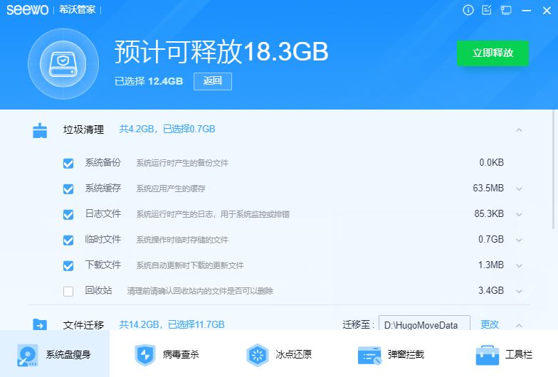Viewport: 558px width, 377px height.
Task: Click the 返回 button
Action: point(213,81)
